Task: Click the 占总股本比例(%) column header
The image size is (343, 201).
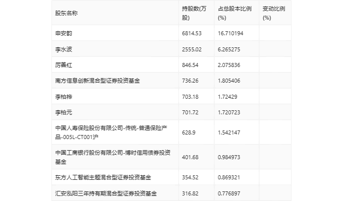Action: (x=235, y=13)
